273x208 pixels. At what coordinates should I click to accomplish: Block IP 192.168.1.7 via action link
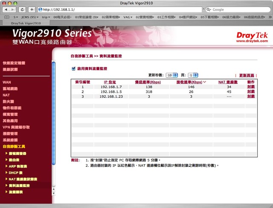(x=251, y=87)
